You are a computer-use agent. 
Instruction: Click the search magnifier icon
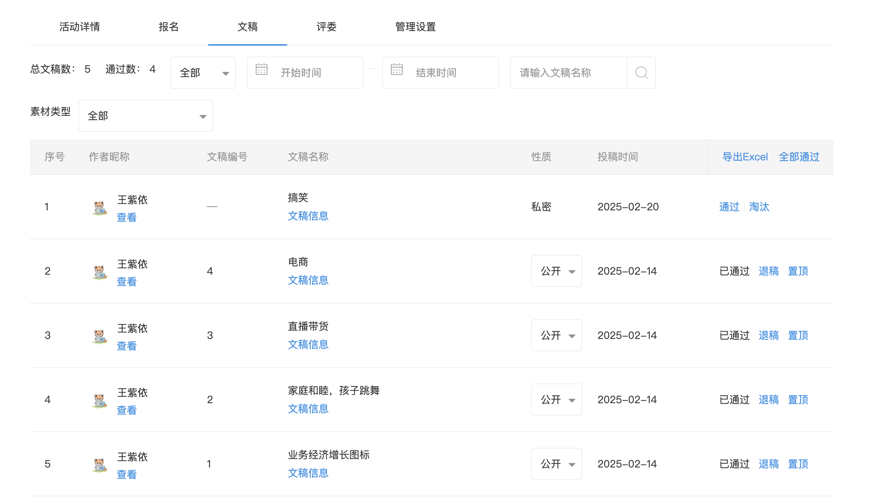click(x=641, y=73)
